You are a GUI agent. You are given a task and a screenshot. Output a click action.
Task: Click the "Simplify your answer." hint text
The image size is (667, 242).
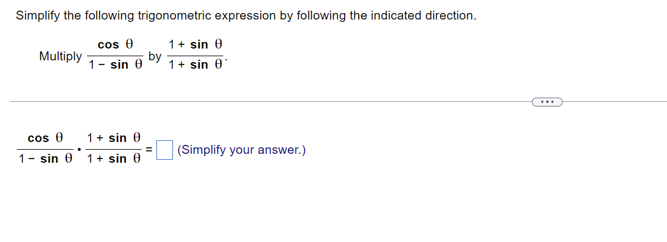pyautogui.click(x=241, y=150)
